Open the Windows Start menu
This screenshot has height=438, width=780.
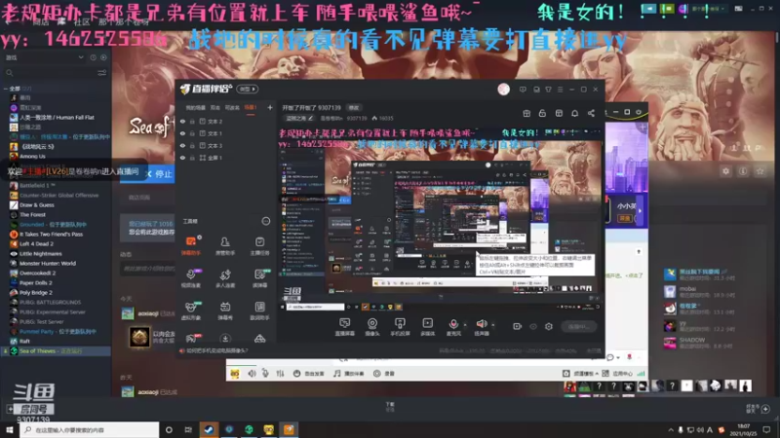click(x=10, y=429)
